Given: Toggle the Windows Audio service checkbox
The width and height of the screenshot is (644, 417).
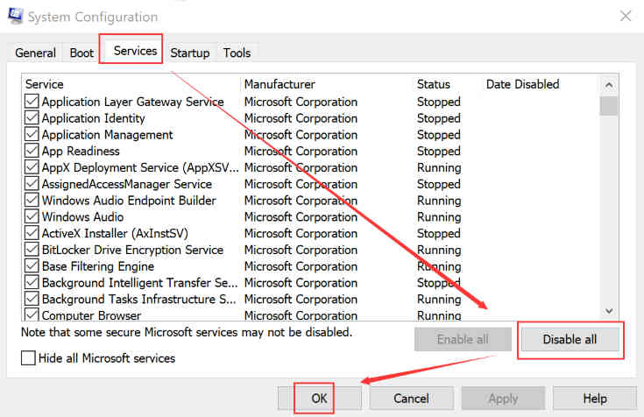Looking at the screenshot, I should point(32,217).
